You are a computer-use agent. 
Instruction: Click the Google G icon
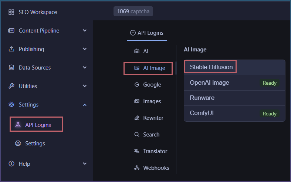[137, 85]
